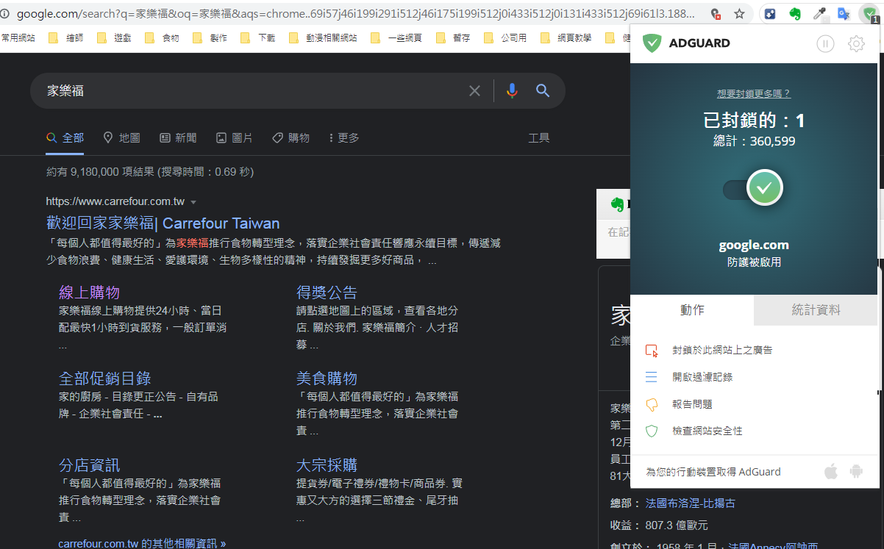
Task: Open the Google Translate extension
Action: pos(844,13)
